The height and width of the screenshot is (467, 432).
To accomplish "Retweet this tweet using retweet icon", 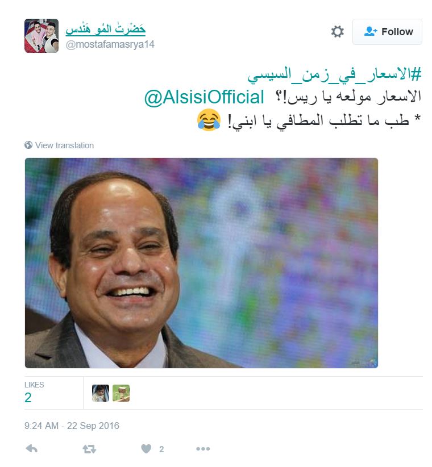I will point(89,449).
